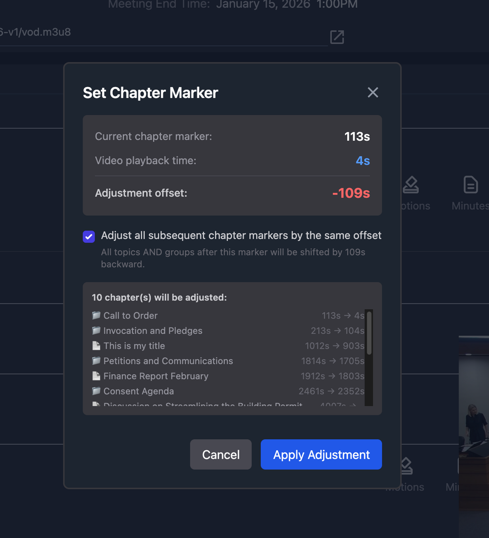Image resolution: width=489 pixels, height=538 pixels.
Task: Click the folder icon beside Call to Order
Action: point(96,316)
